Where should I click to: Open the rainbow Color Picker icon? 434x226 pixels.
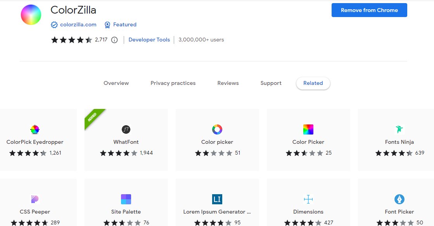click(308, 129)
